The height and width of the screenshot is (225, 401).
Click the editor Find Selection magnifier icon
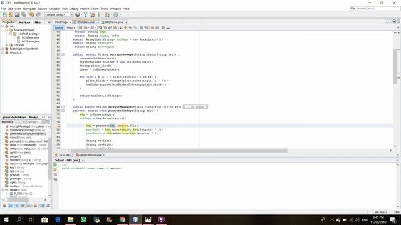point(100,27)
